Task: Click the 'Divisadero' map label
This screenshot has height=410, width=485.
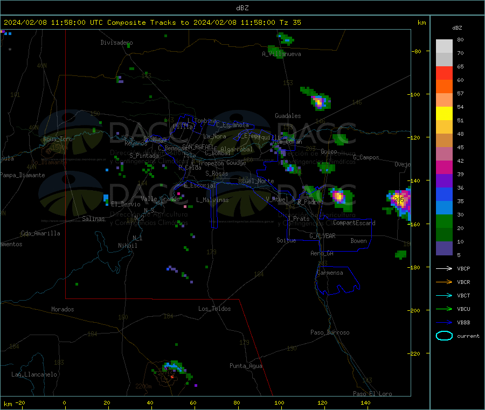Action: 116,43
